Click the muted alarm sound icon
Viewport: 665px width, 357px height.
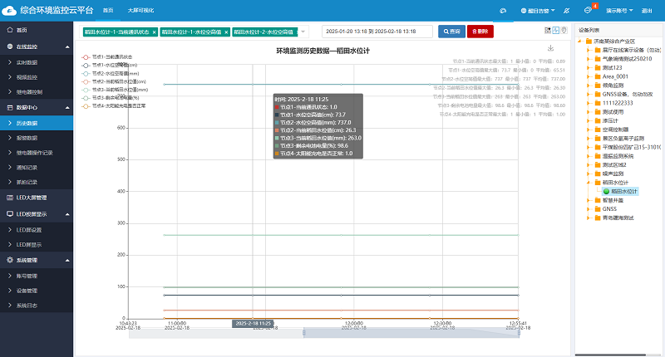tap(566, 10)
